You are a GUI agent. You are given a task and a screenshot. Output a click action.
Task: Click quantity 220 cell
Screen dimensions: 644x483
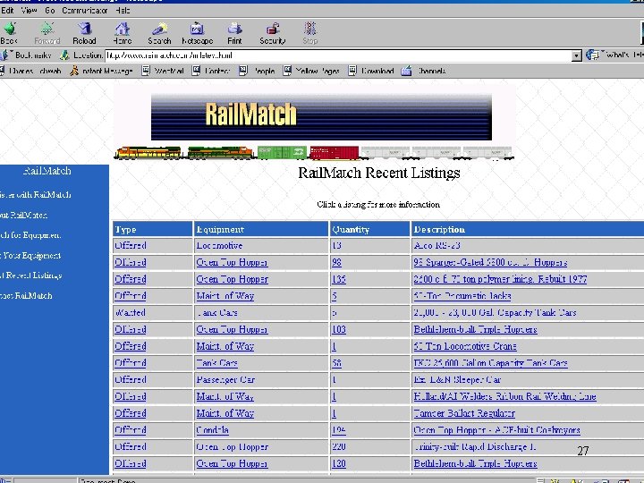click(369, 447)
